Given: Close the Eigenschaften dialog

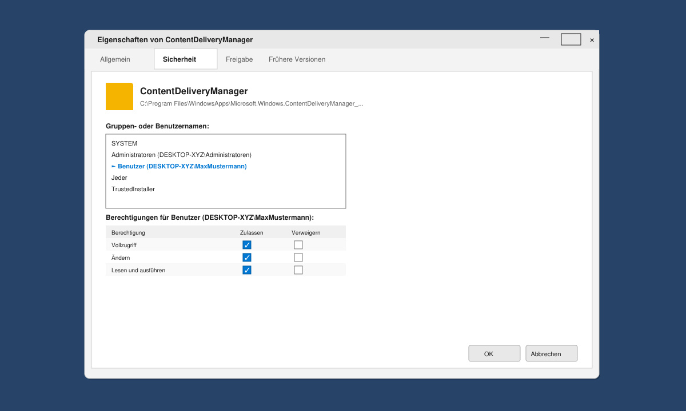Looking at the screenshot, I should point(592,40).
